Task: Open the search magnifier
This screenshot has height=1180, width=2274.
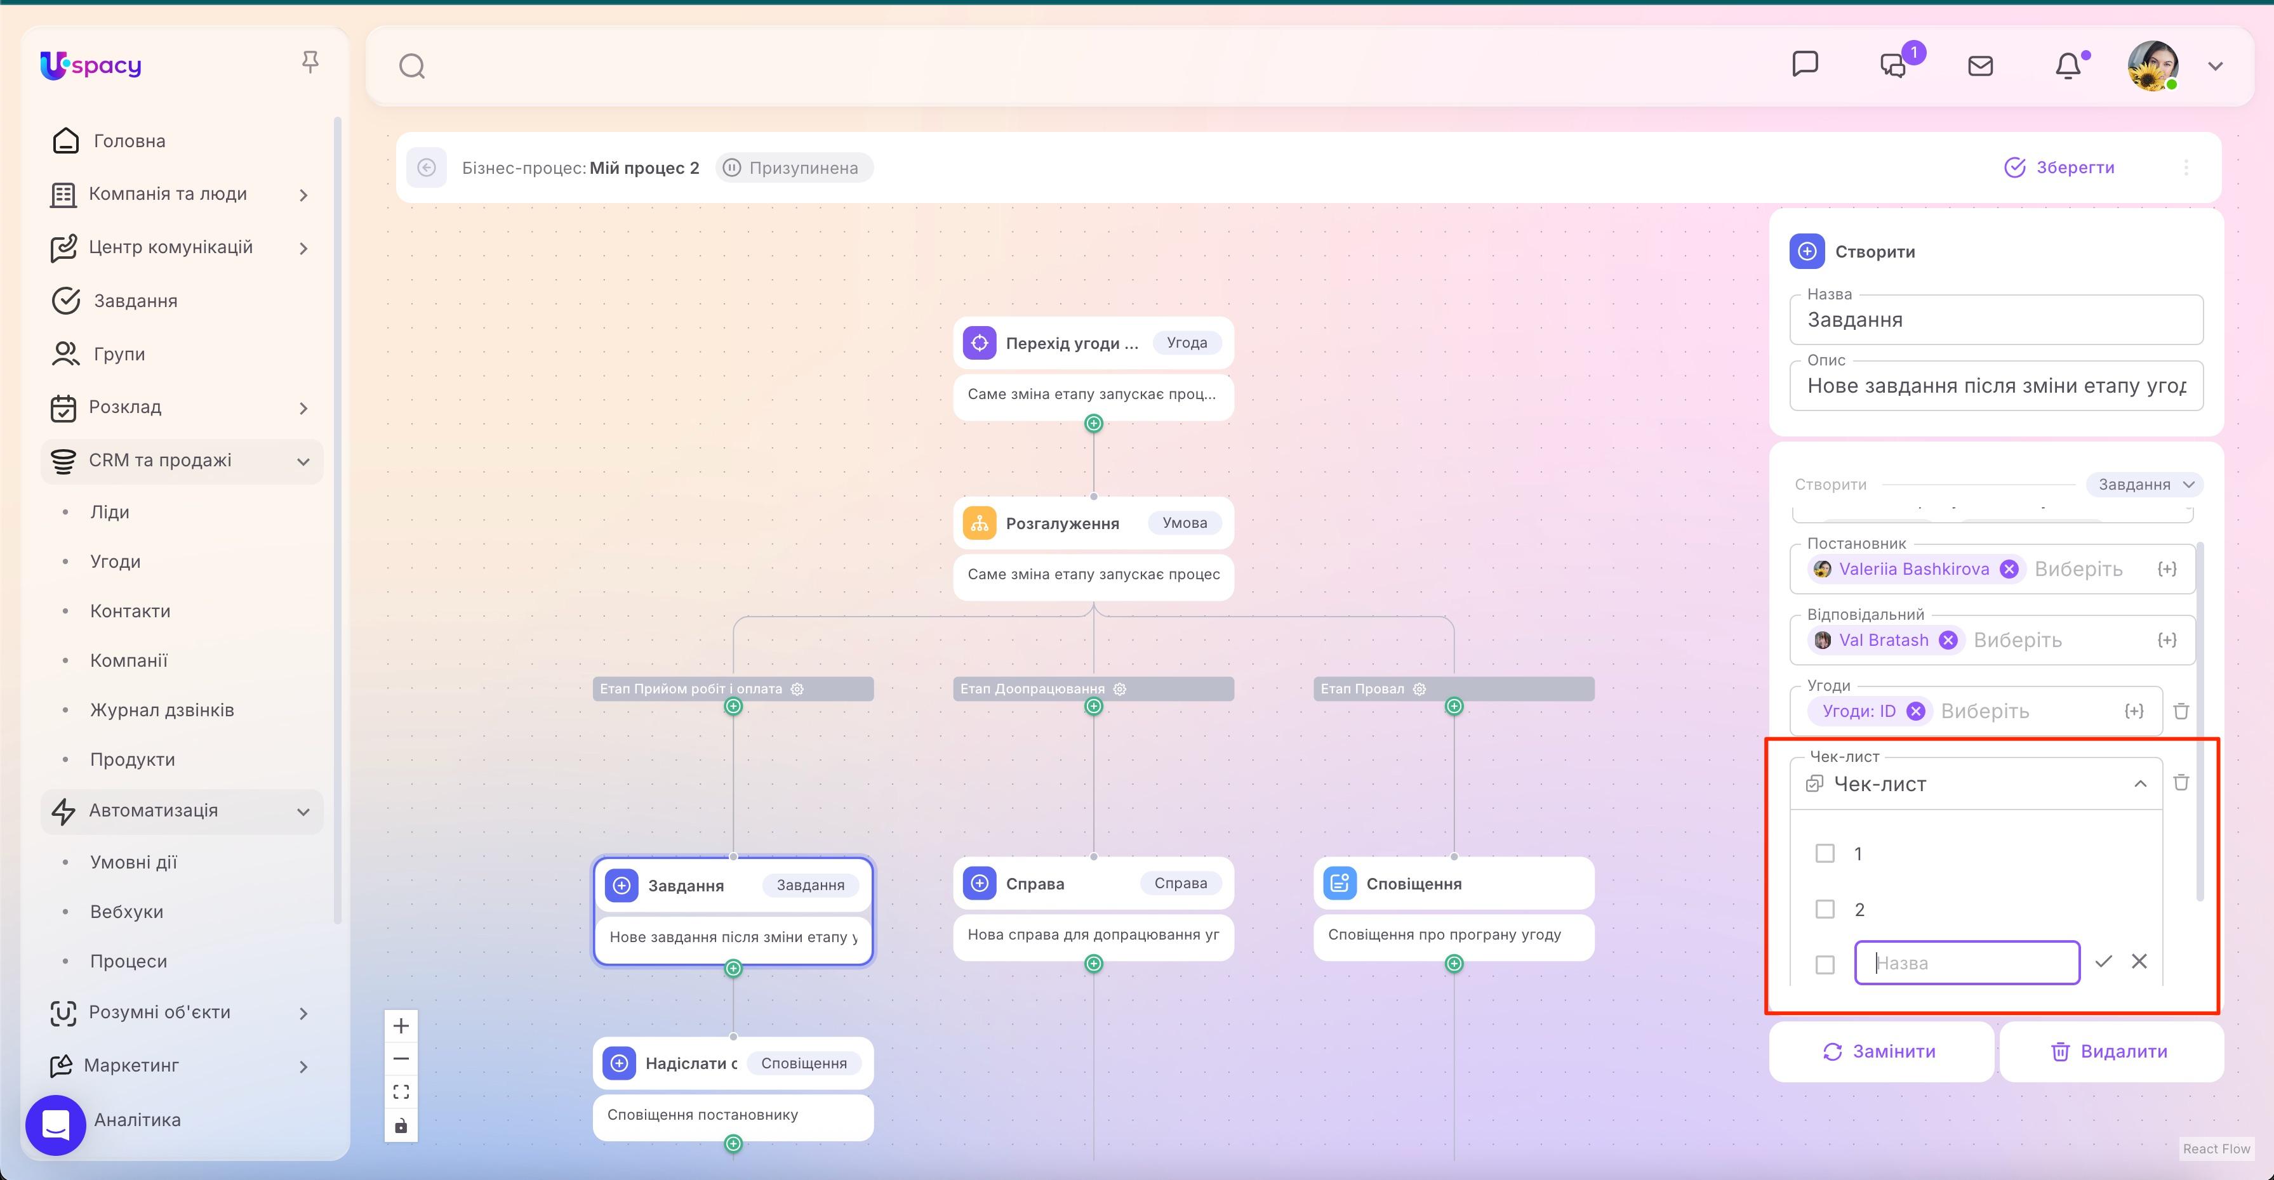Action: tap(411, 65)
